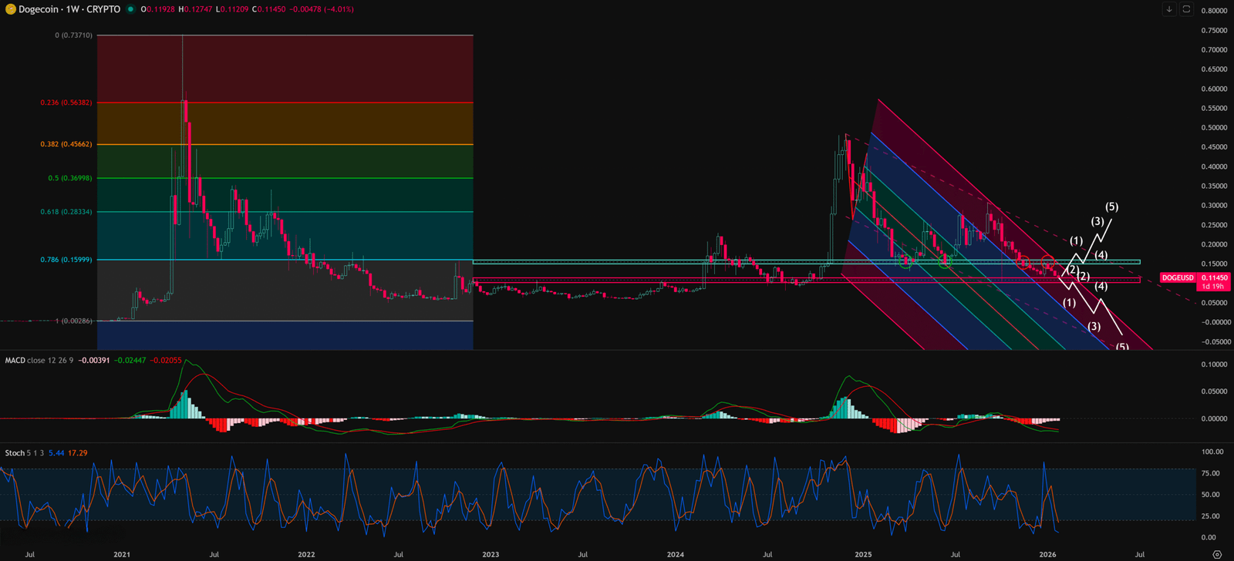This screenshot has width=1234, height=561.
Task: Click the 0.786 (0.15999) Fibonacci label
Action: pyautogui.click(x=66, y=260)
